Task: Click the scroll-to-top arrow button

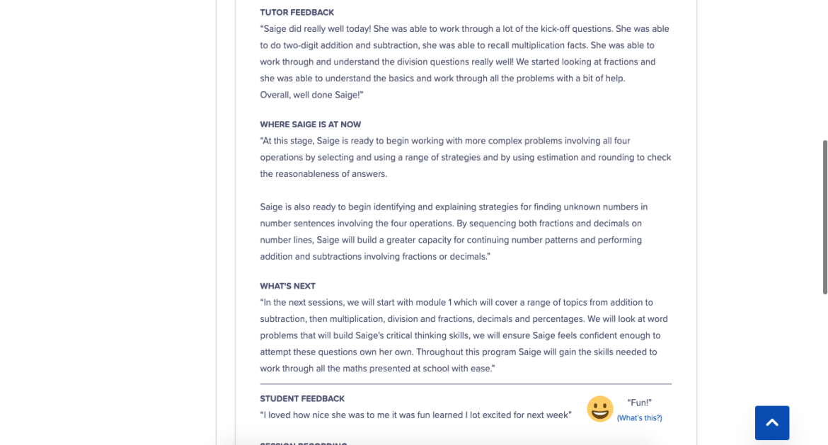Action: click(x=771, y=422)
